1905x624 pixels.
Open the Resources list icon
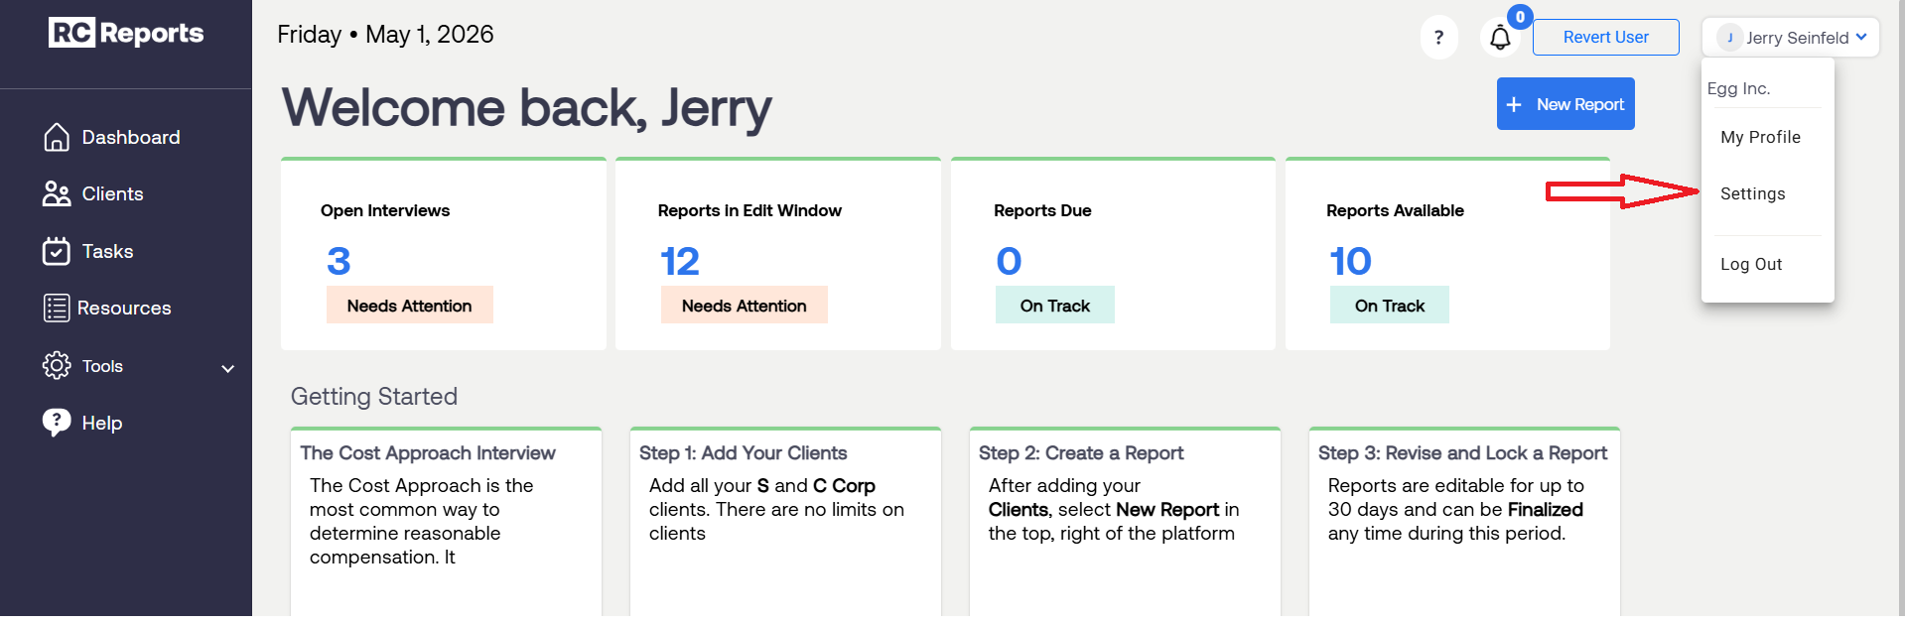coord(57,308)
